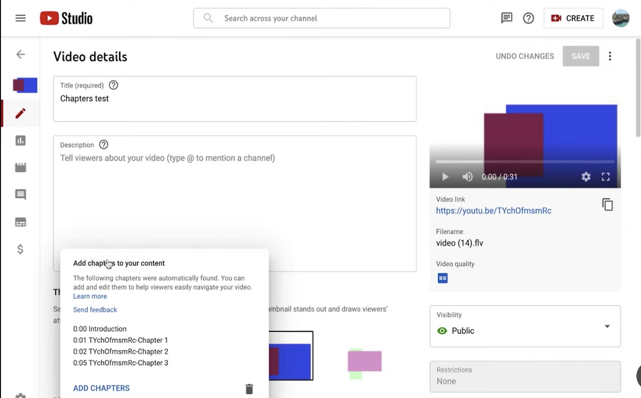Enter fullscreen on the video preview

click(605, 177)
